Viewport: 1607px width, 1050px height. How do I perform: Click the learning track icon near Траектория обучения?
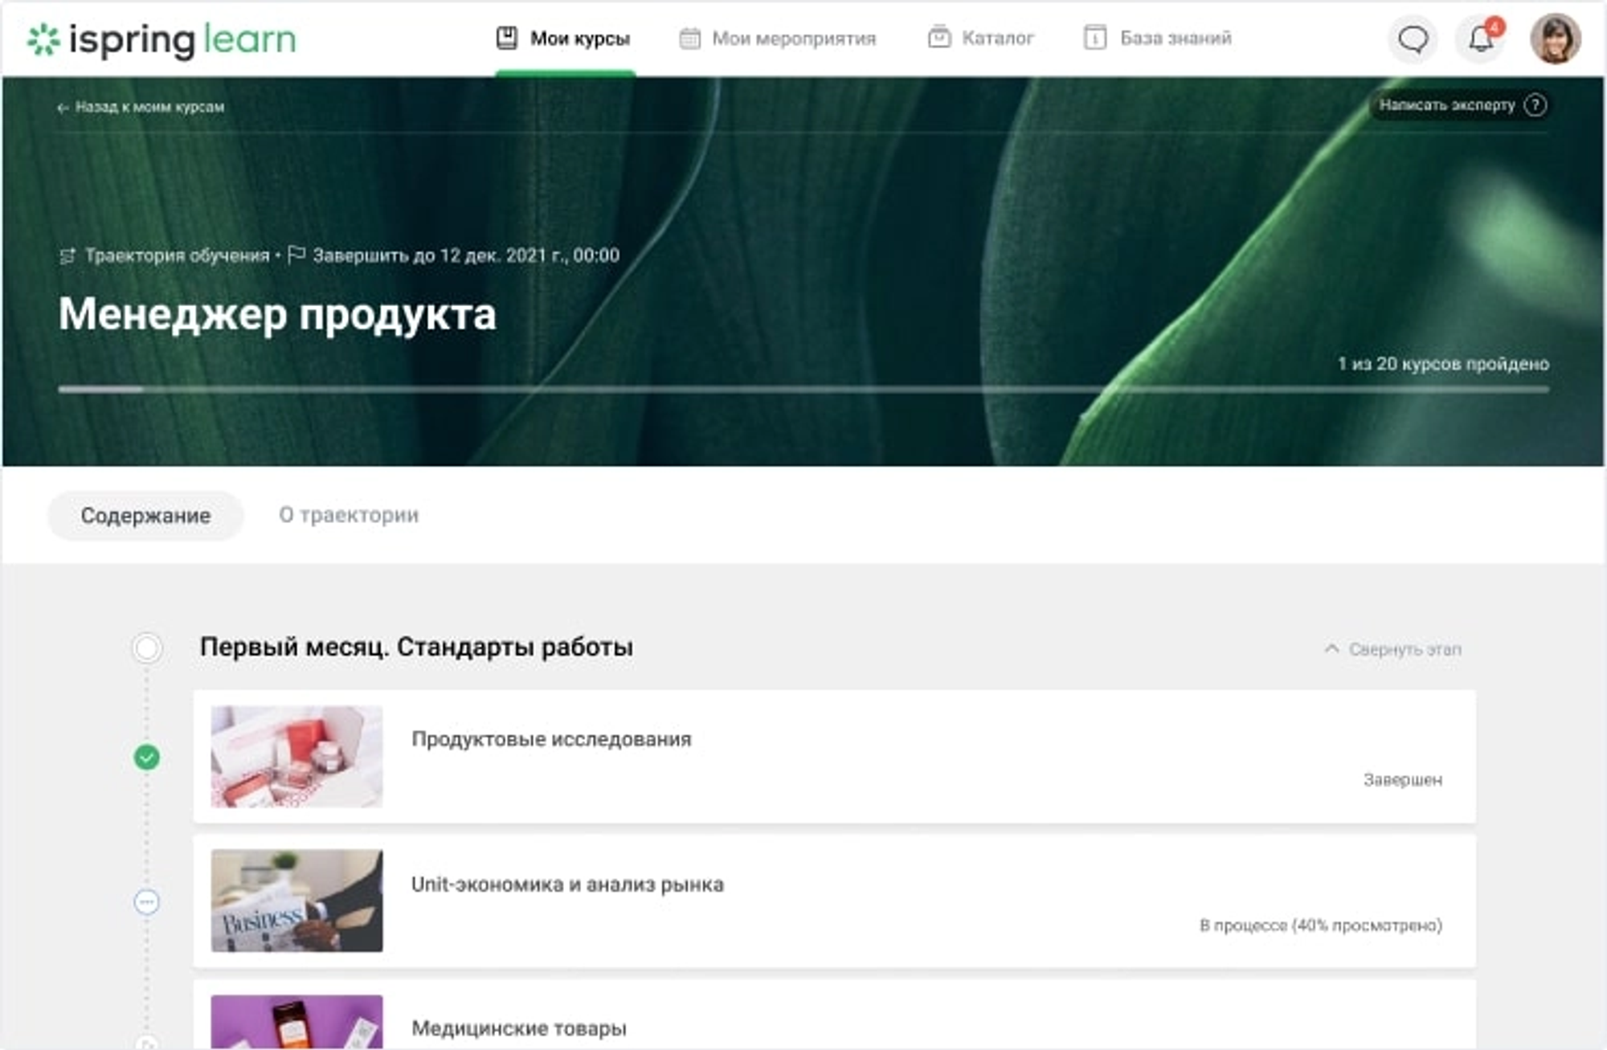[67, 255]
